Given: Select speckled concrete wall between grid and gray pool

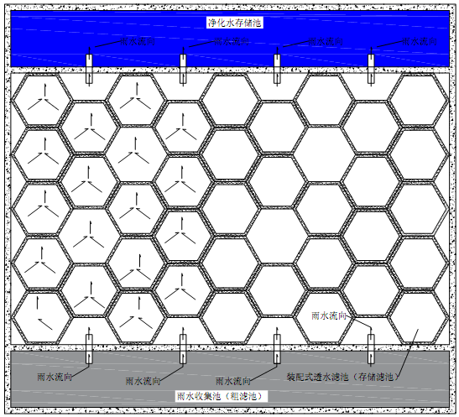Looking at the screenshot, I should click(230, 347).
